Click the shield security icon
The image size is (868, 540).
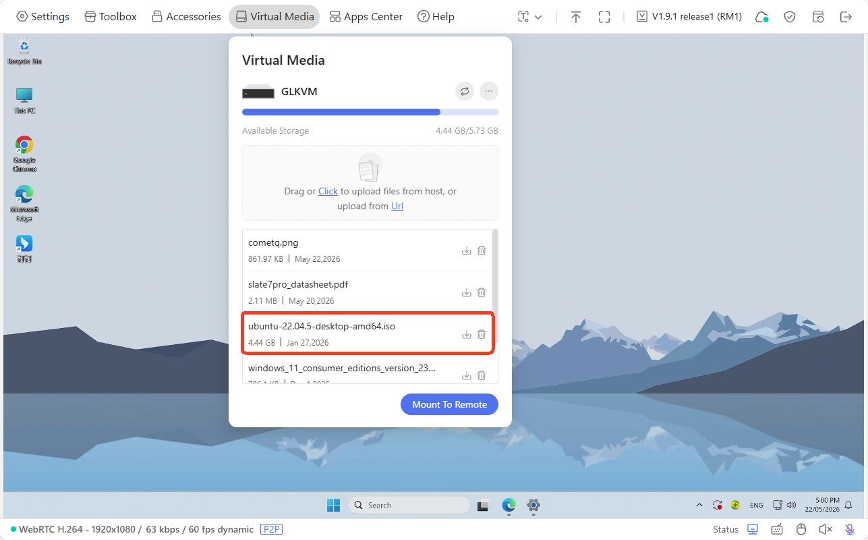790,17
